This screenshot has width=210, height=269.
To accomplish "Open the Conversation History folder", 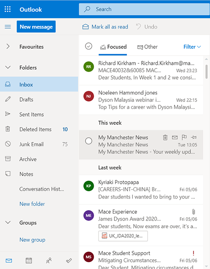I will point(39,189).
